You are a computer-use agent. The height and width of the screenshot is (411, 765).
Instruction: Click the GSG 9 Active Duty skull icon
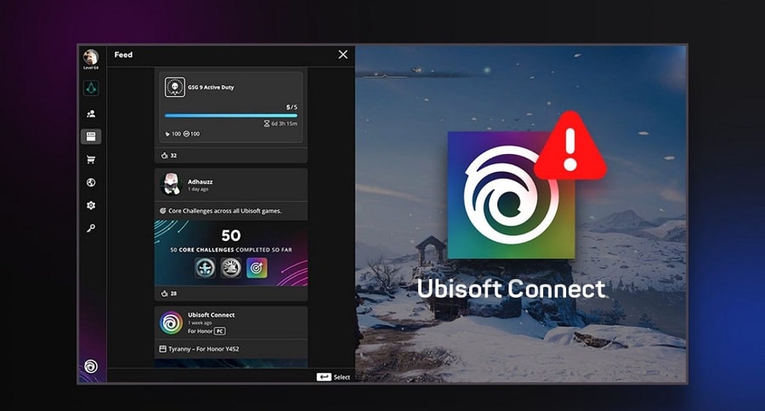click(174, 87)
